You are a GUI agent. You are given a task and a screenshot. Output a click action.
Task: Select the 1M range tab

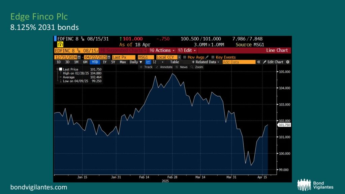76,62
